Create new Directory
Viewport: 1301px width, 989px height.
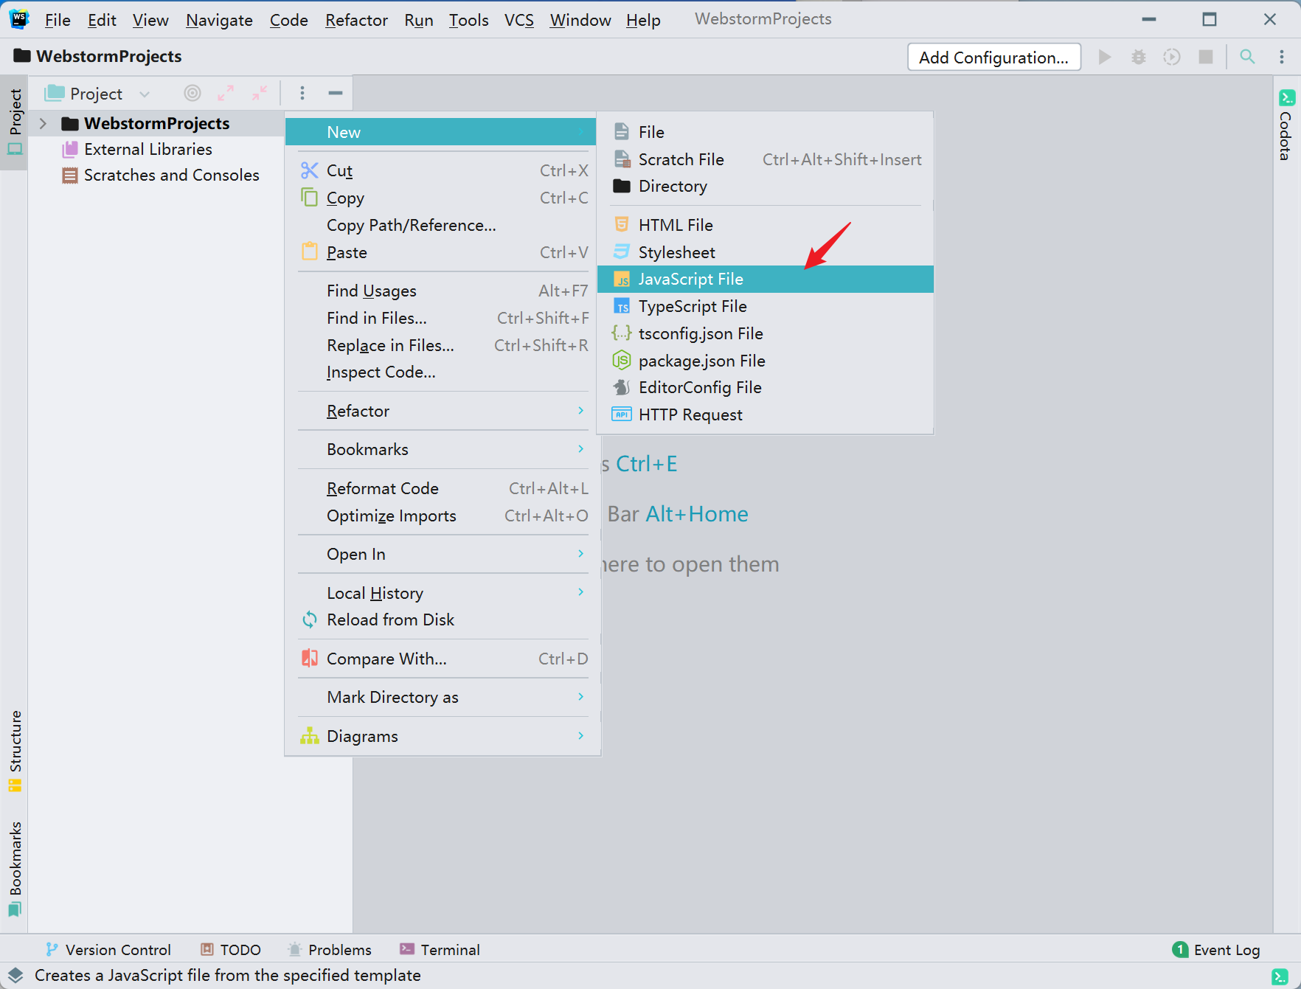pos(766,186)
